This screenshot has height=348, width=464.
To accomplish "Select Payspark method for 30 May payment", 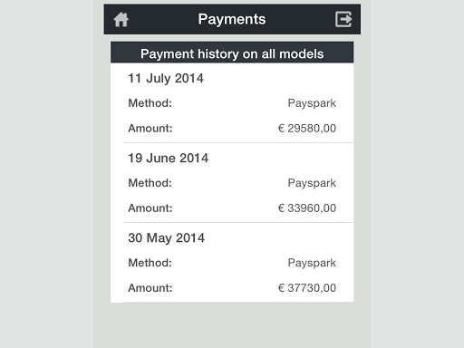I will click(x=312, y=263).
